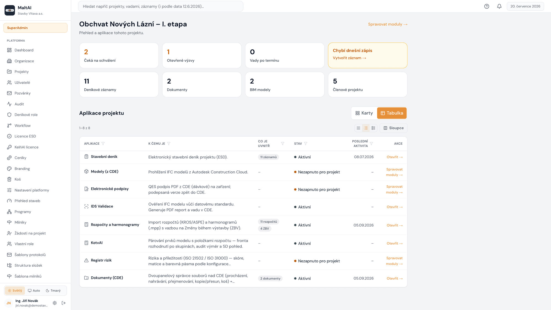Click Vytvořit záznam link
Image resolution: width=551 pixels, height=310 pixels.
coord(349,58)
